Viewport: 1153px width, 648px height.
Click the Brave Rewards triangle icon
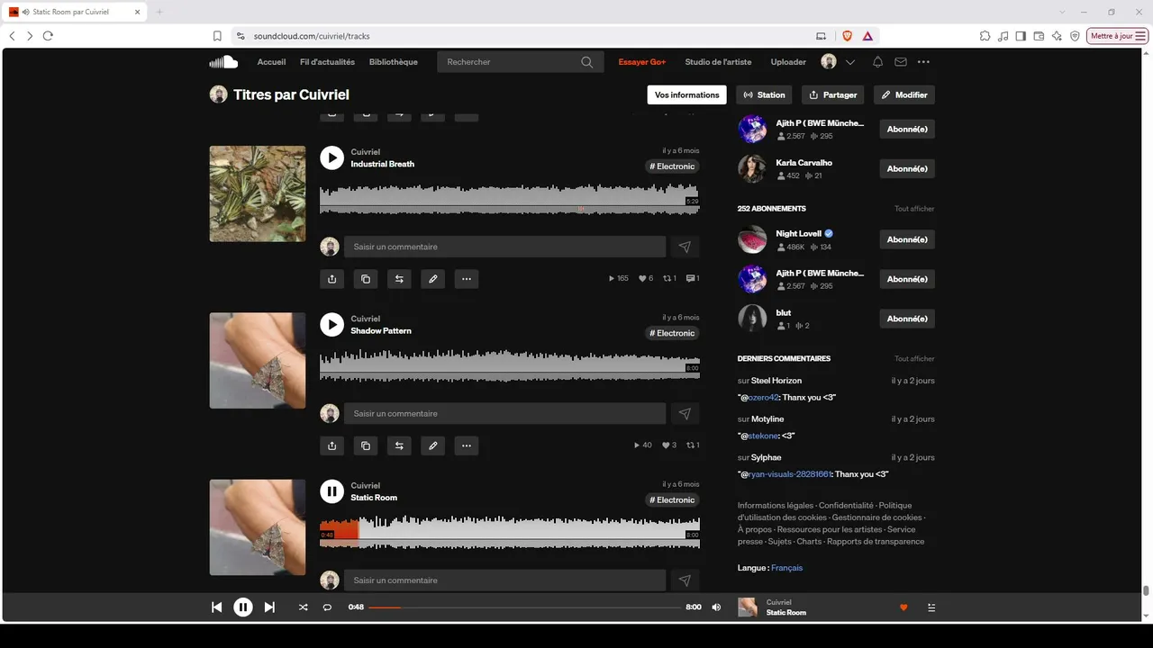coord(867,36)
